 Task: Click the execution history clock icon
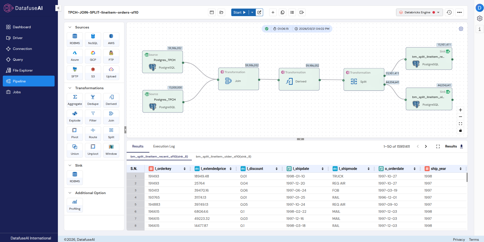pyautogui.click(x=449, y=12)
